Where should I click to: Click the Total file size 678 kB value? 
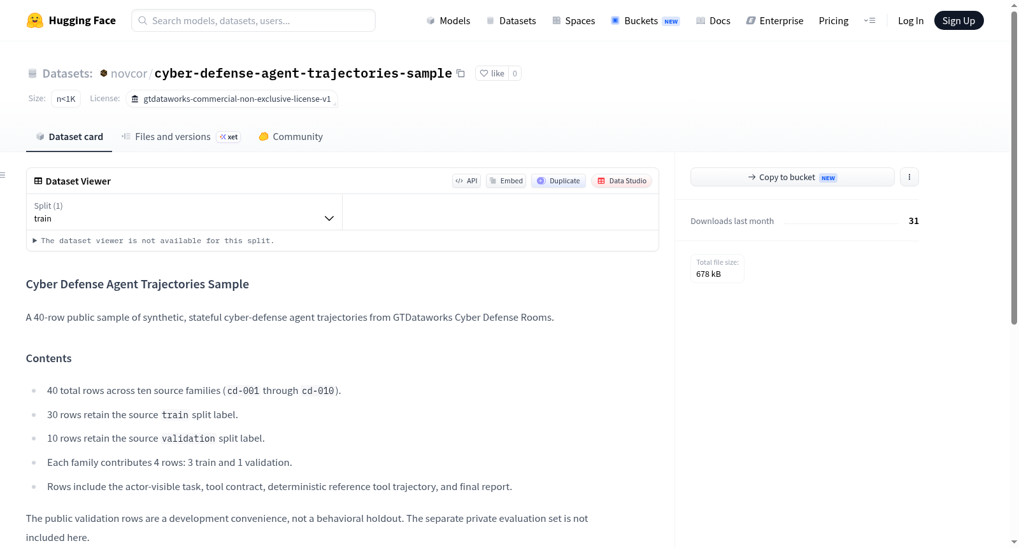708,274
